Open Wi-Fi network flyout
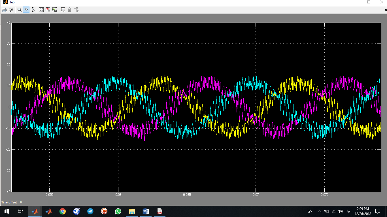This screenshot has width=387, height=217. click(334, 211)
